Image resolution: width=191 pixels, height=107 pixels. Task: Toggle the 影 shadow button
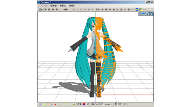116,104
